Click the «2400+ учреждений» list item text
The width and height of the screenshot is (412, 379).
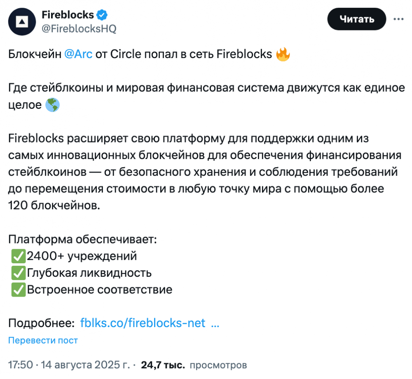point(82,256)
